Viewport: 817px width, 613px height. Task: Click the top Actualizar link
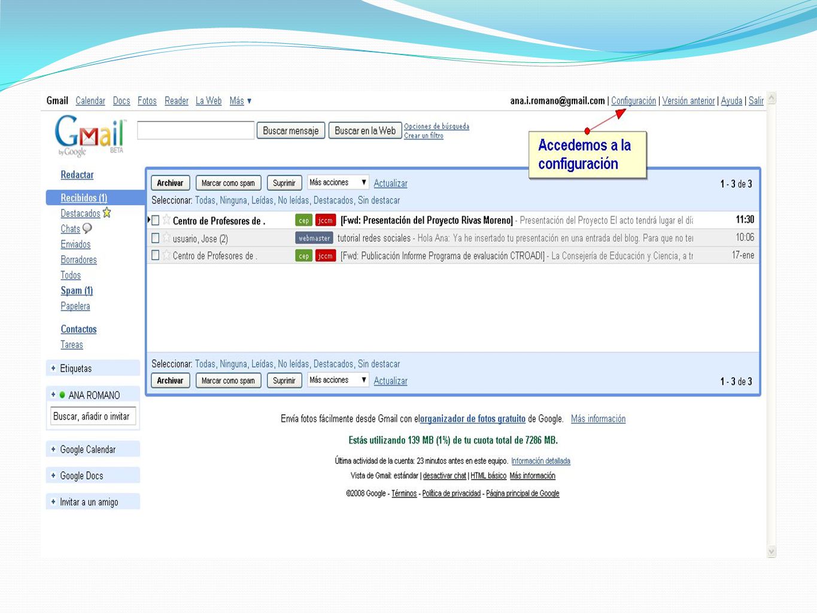click(390, 183)
